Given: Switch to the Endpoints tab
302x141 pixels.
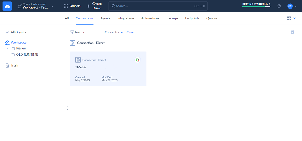Looking at the screenshot, I should tap(192, 18).
